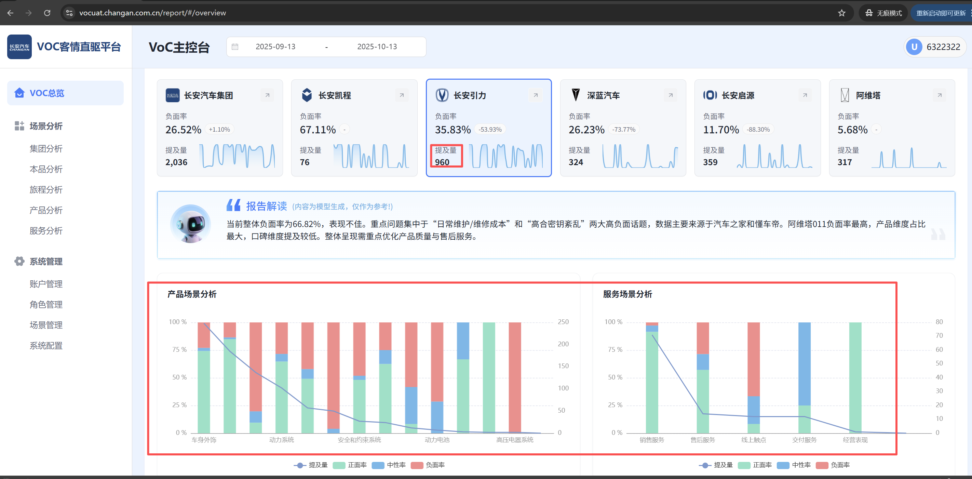The height and width of the screenshot is (479, 972).
Task: Click 重新启动即可更新 browser button
Action: [940, 13]
